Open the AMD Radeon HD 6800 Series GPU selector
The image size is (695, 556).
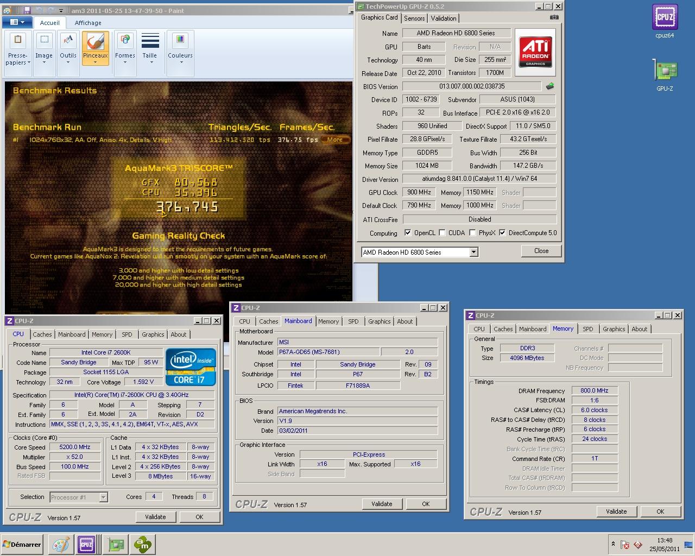click(420, 252)
